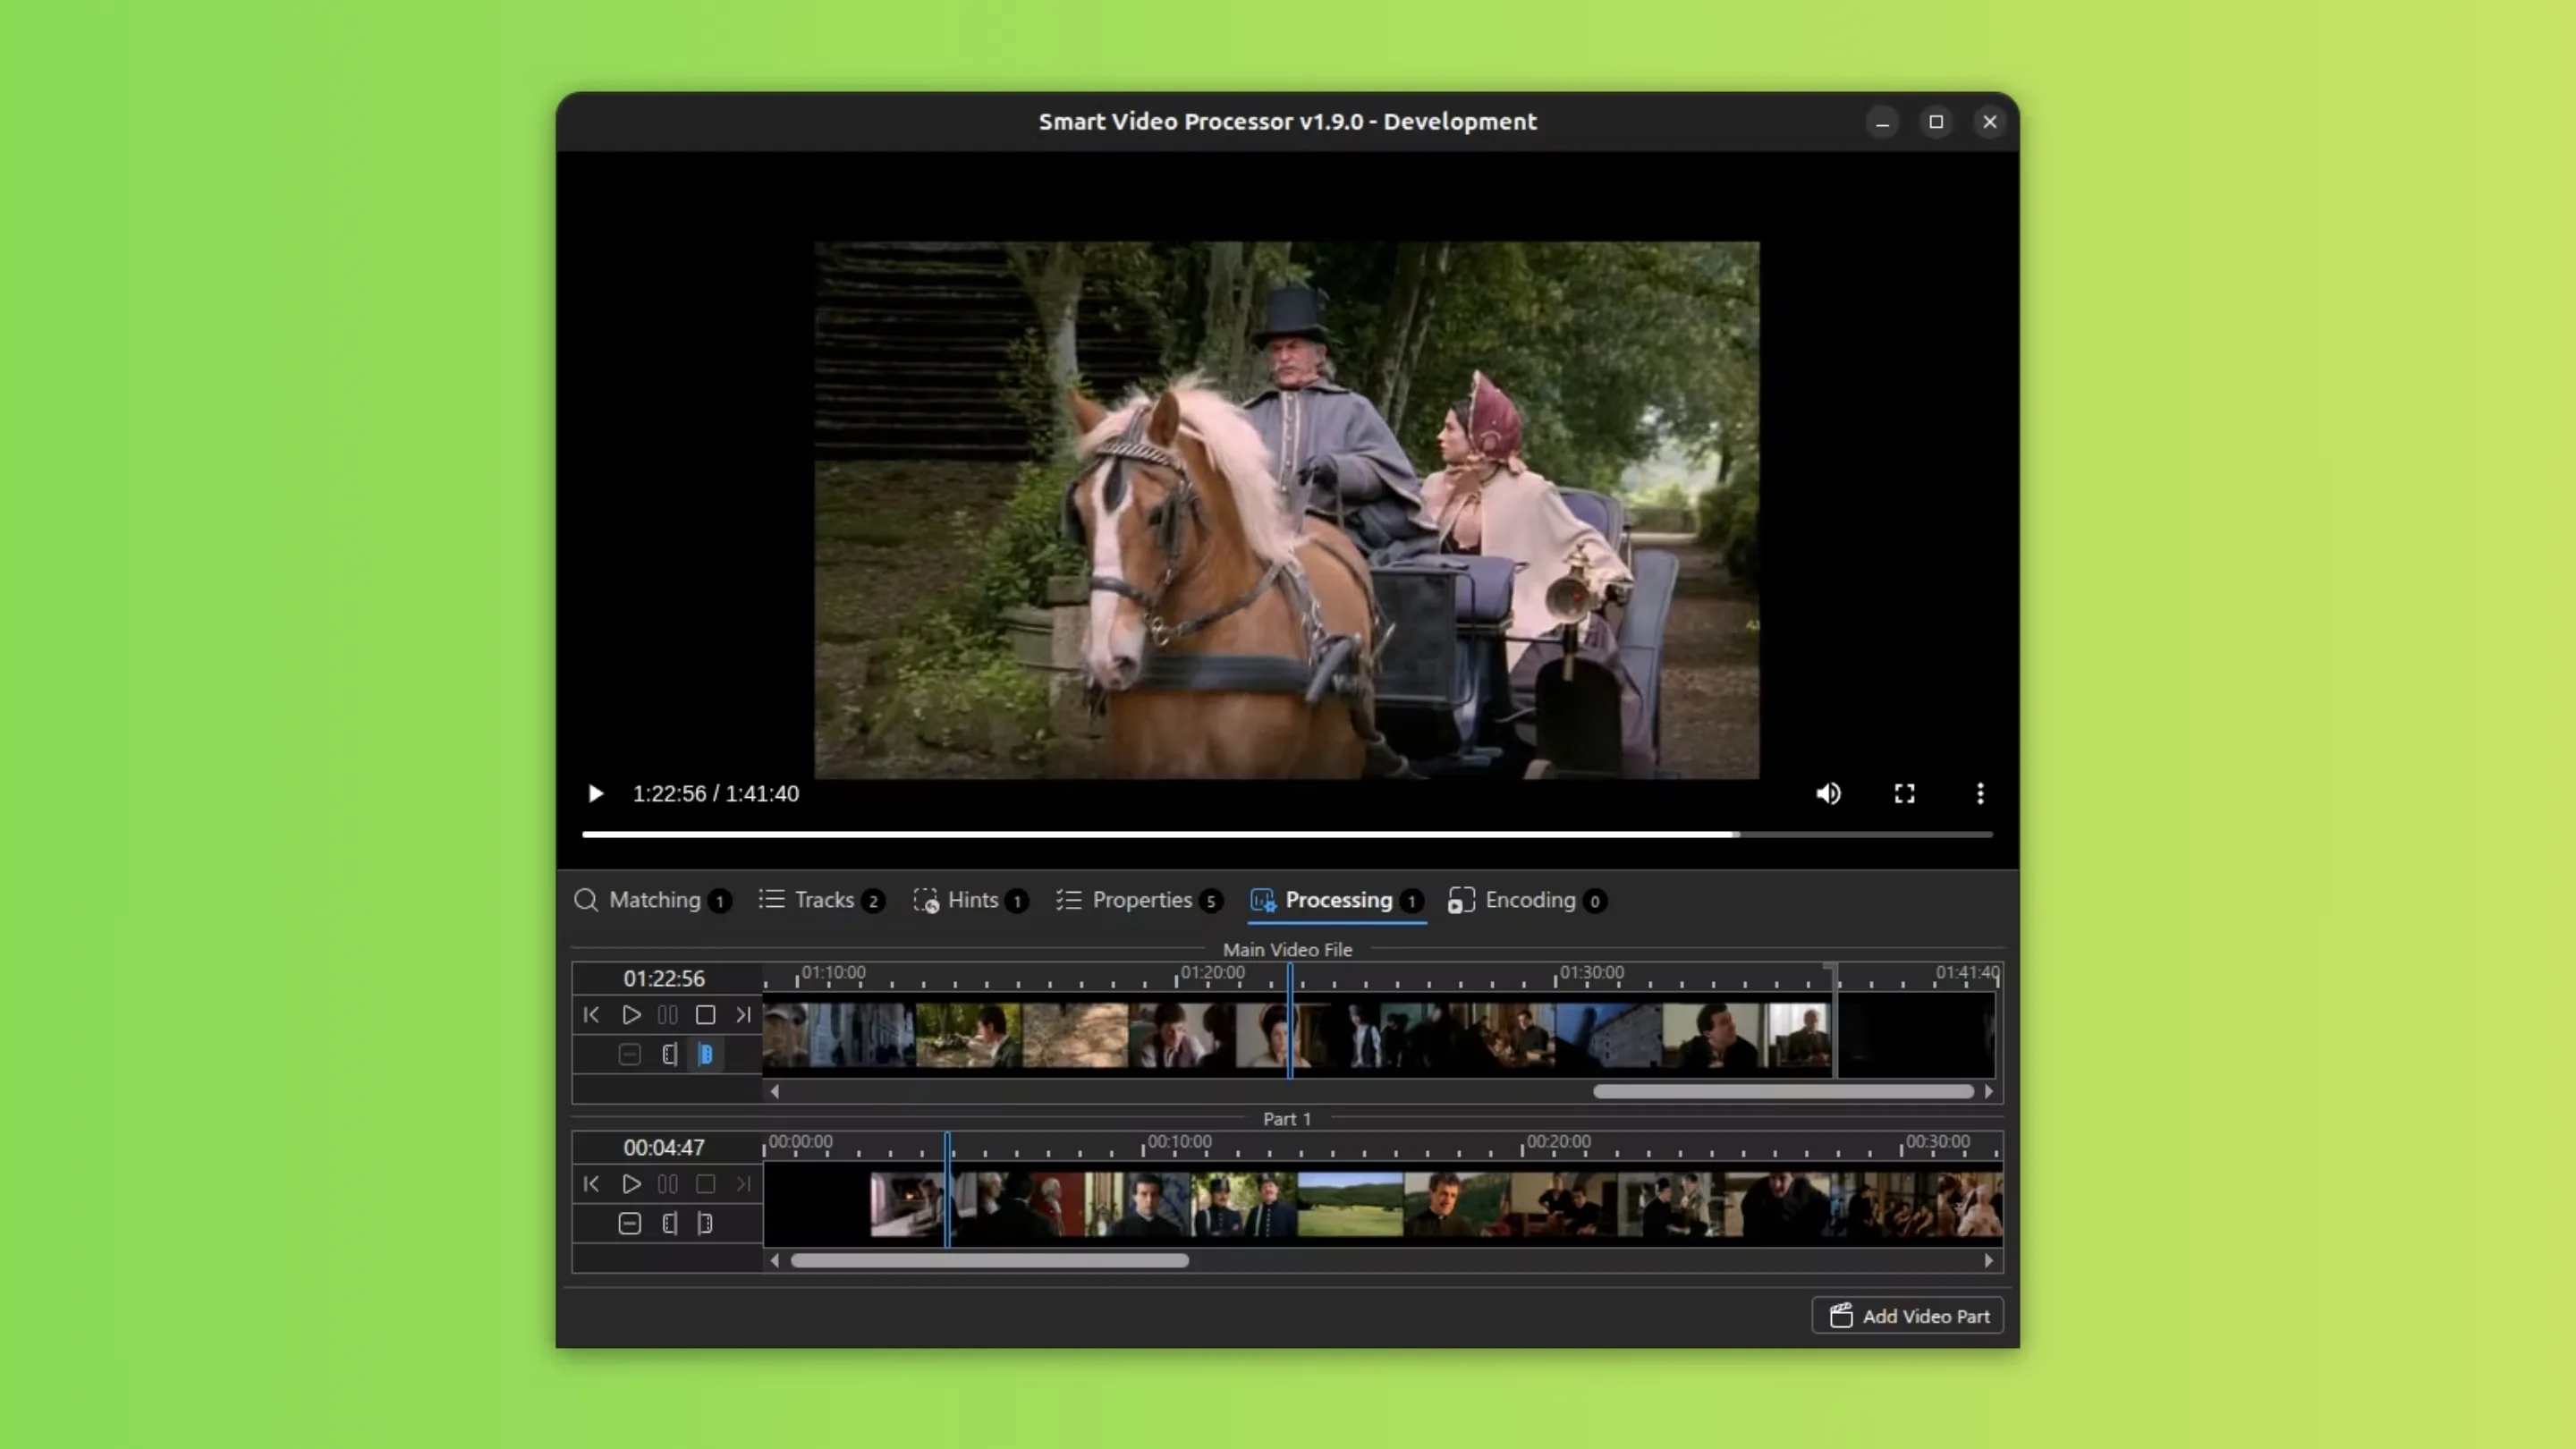Jump to start of Main Video File timeline
The image size is (2576, 1449).
tap(591, 1015)
